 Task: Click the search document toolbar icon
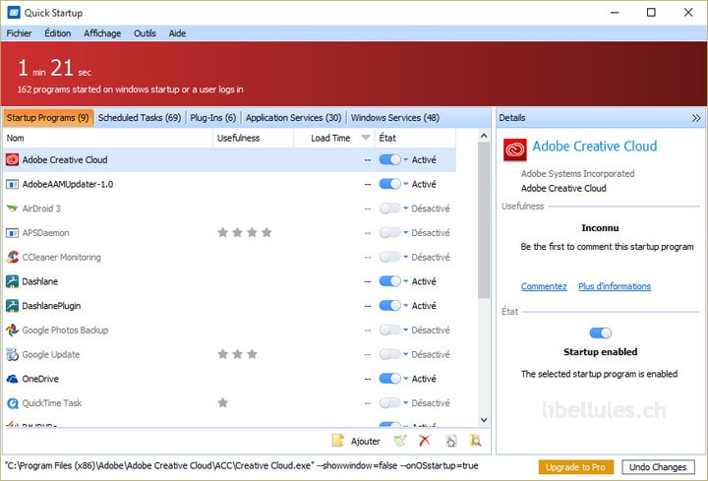click(476, 441)
